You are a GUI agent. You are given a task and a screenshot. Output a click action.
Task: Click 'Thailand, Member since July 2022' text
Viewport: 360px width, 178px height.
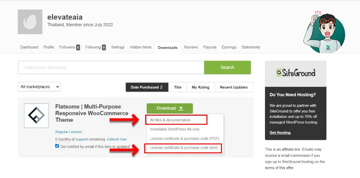coord(80,25)
